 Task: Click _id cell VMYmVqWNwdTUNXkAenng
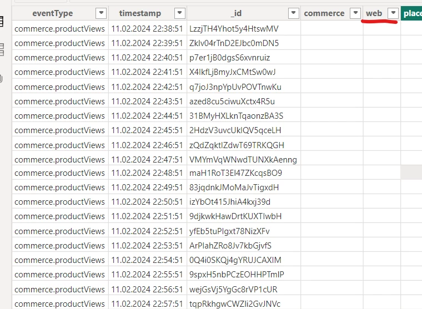[x=244, y=159]
